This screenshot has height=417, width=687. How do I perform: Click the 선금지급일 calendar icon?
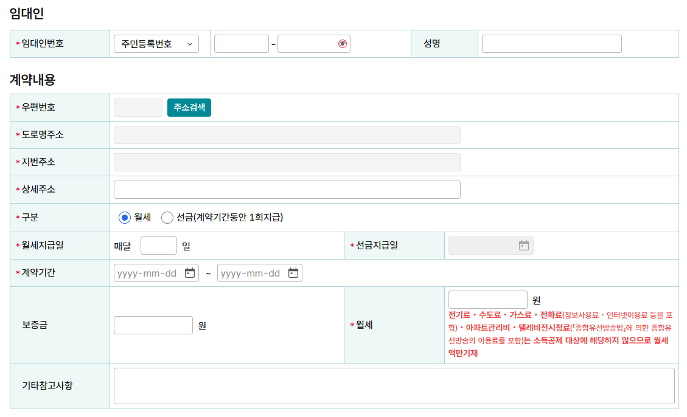pyautogui.click(x=523, y=246)
